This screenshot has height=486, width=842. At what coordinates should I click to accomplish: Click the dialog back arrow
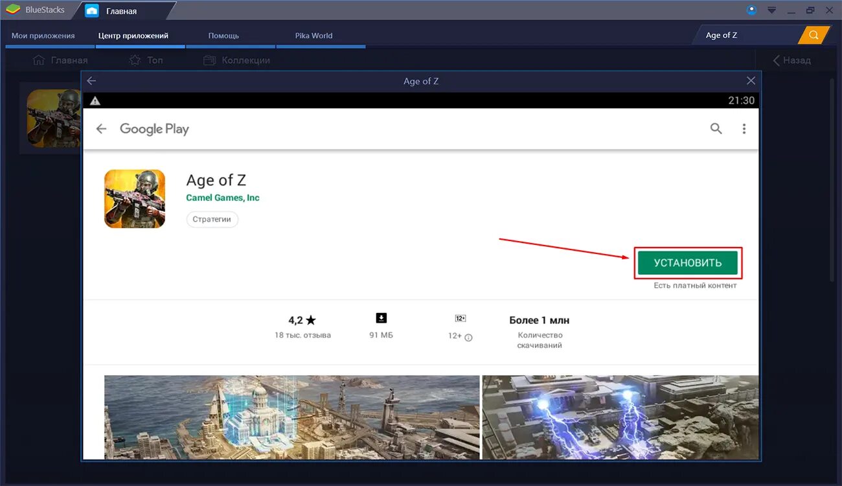point(91,81)
